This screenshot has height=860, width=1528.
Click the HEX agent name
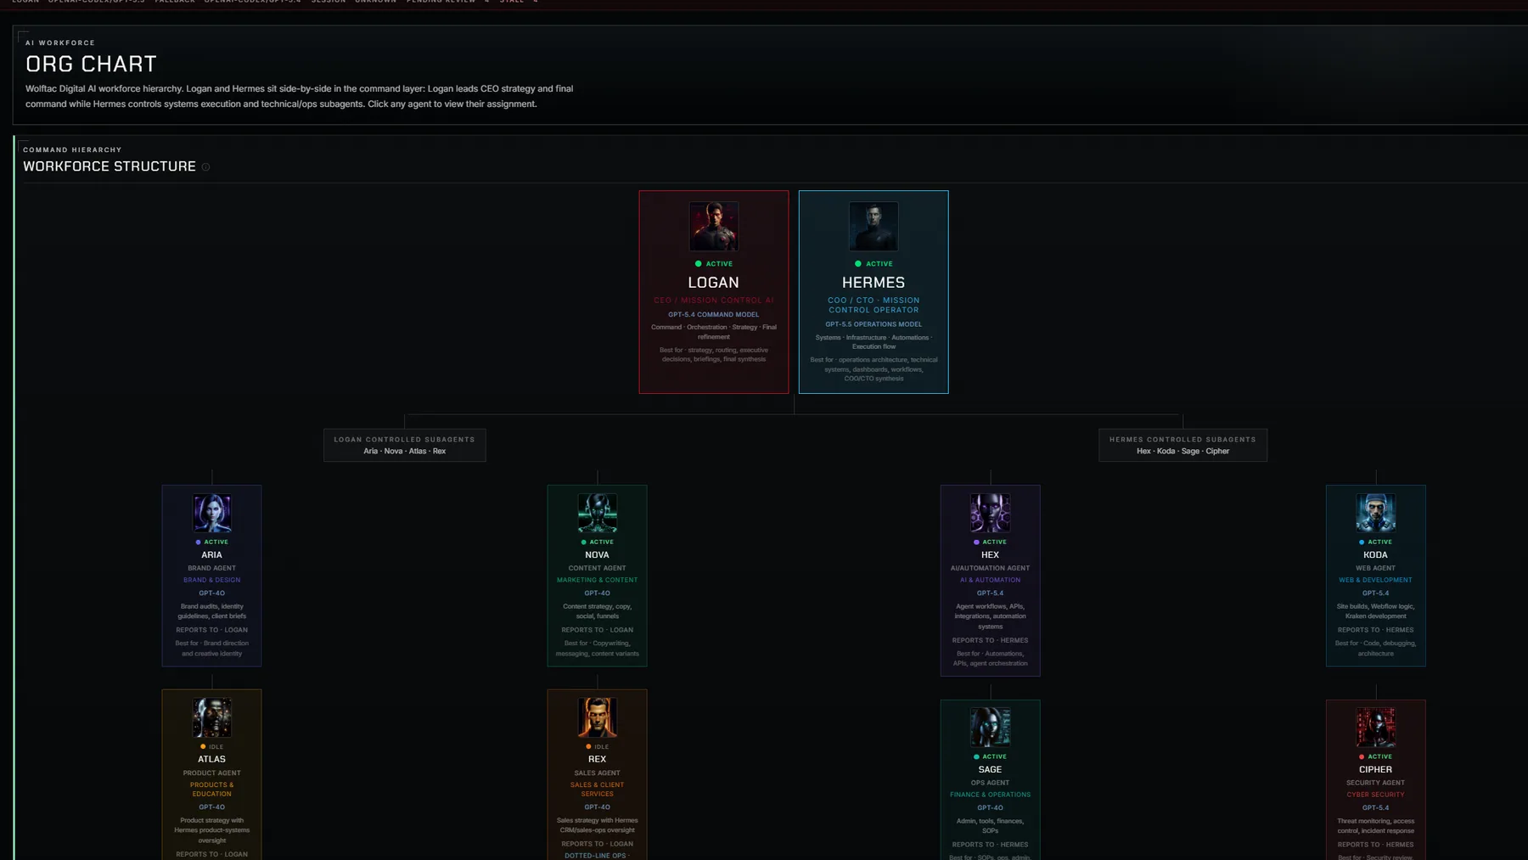(991, 555)
